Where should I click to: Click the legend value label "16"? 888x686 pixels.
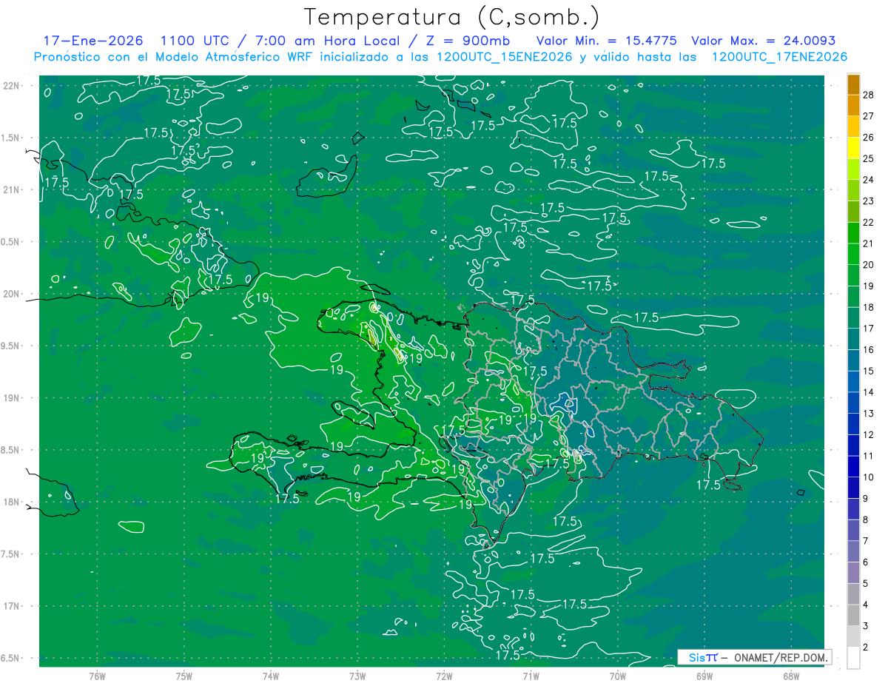point(869,349)
